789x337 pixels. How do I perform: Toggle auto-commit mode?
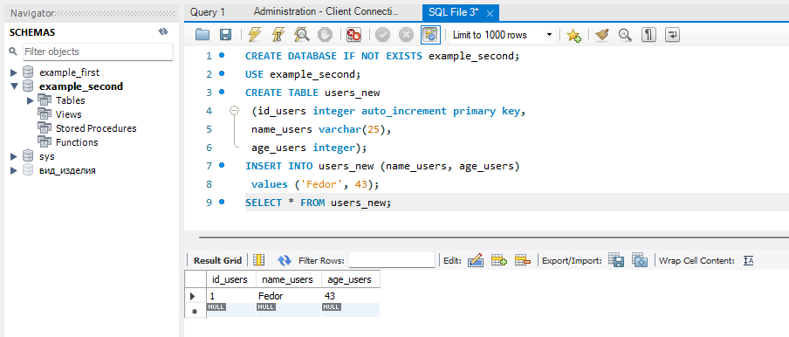pos(431,35)
